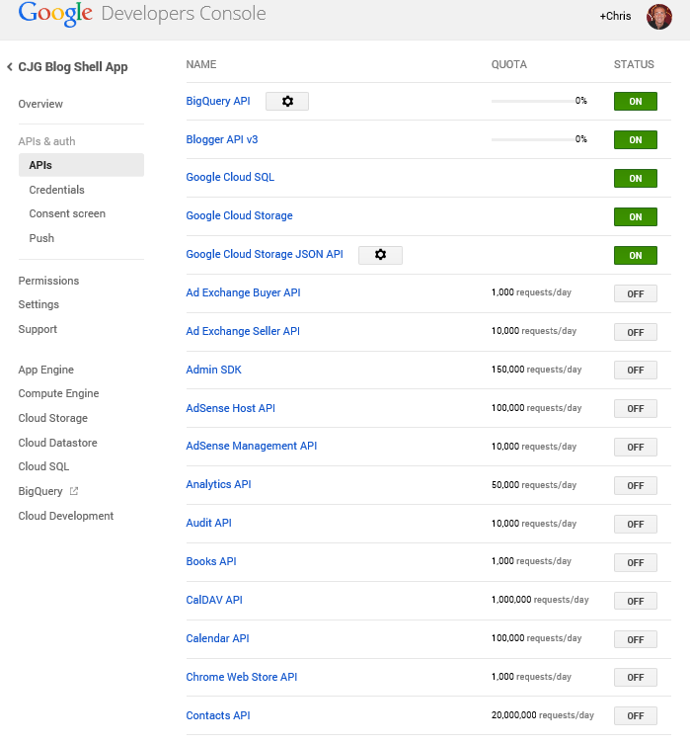Click the +Chris account link
Viewport: 690px width, 744px height.
pyautogui.click(x=615, y=16)
